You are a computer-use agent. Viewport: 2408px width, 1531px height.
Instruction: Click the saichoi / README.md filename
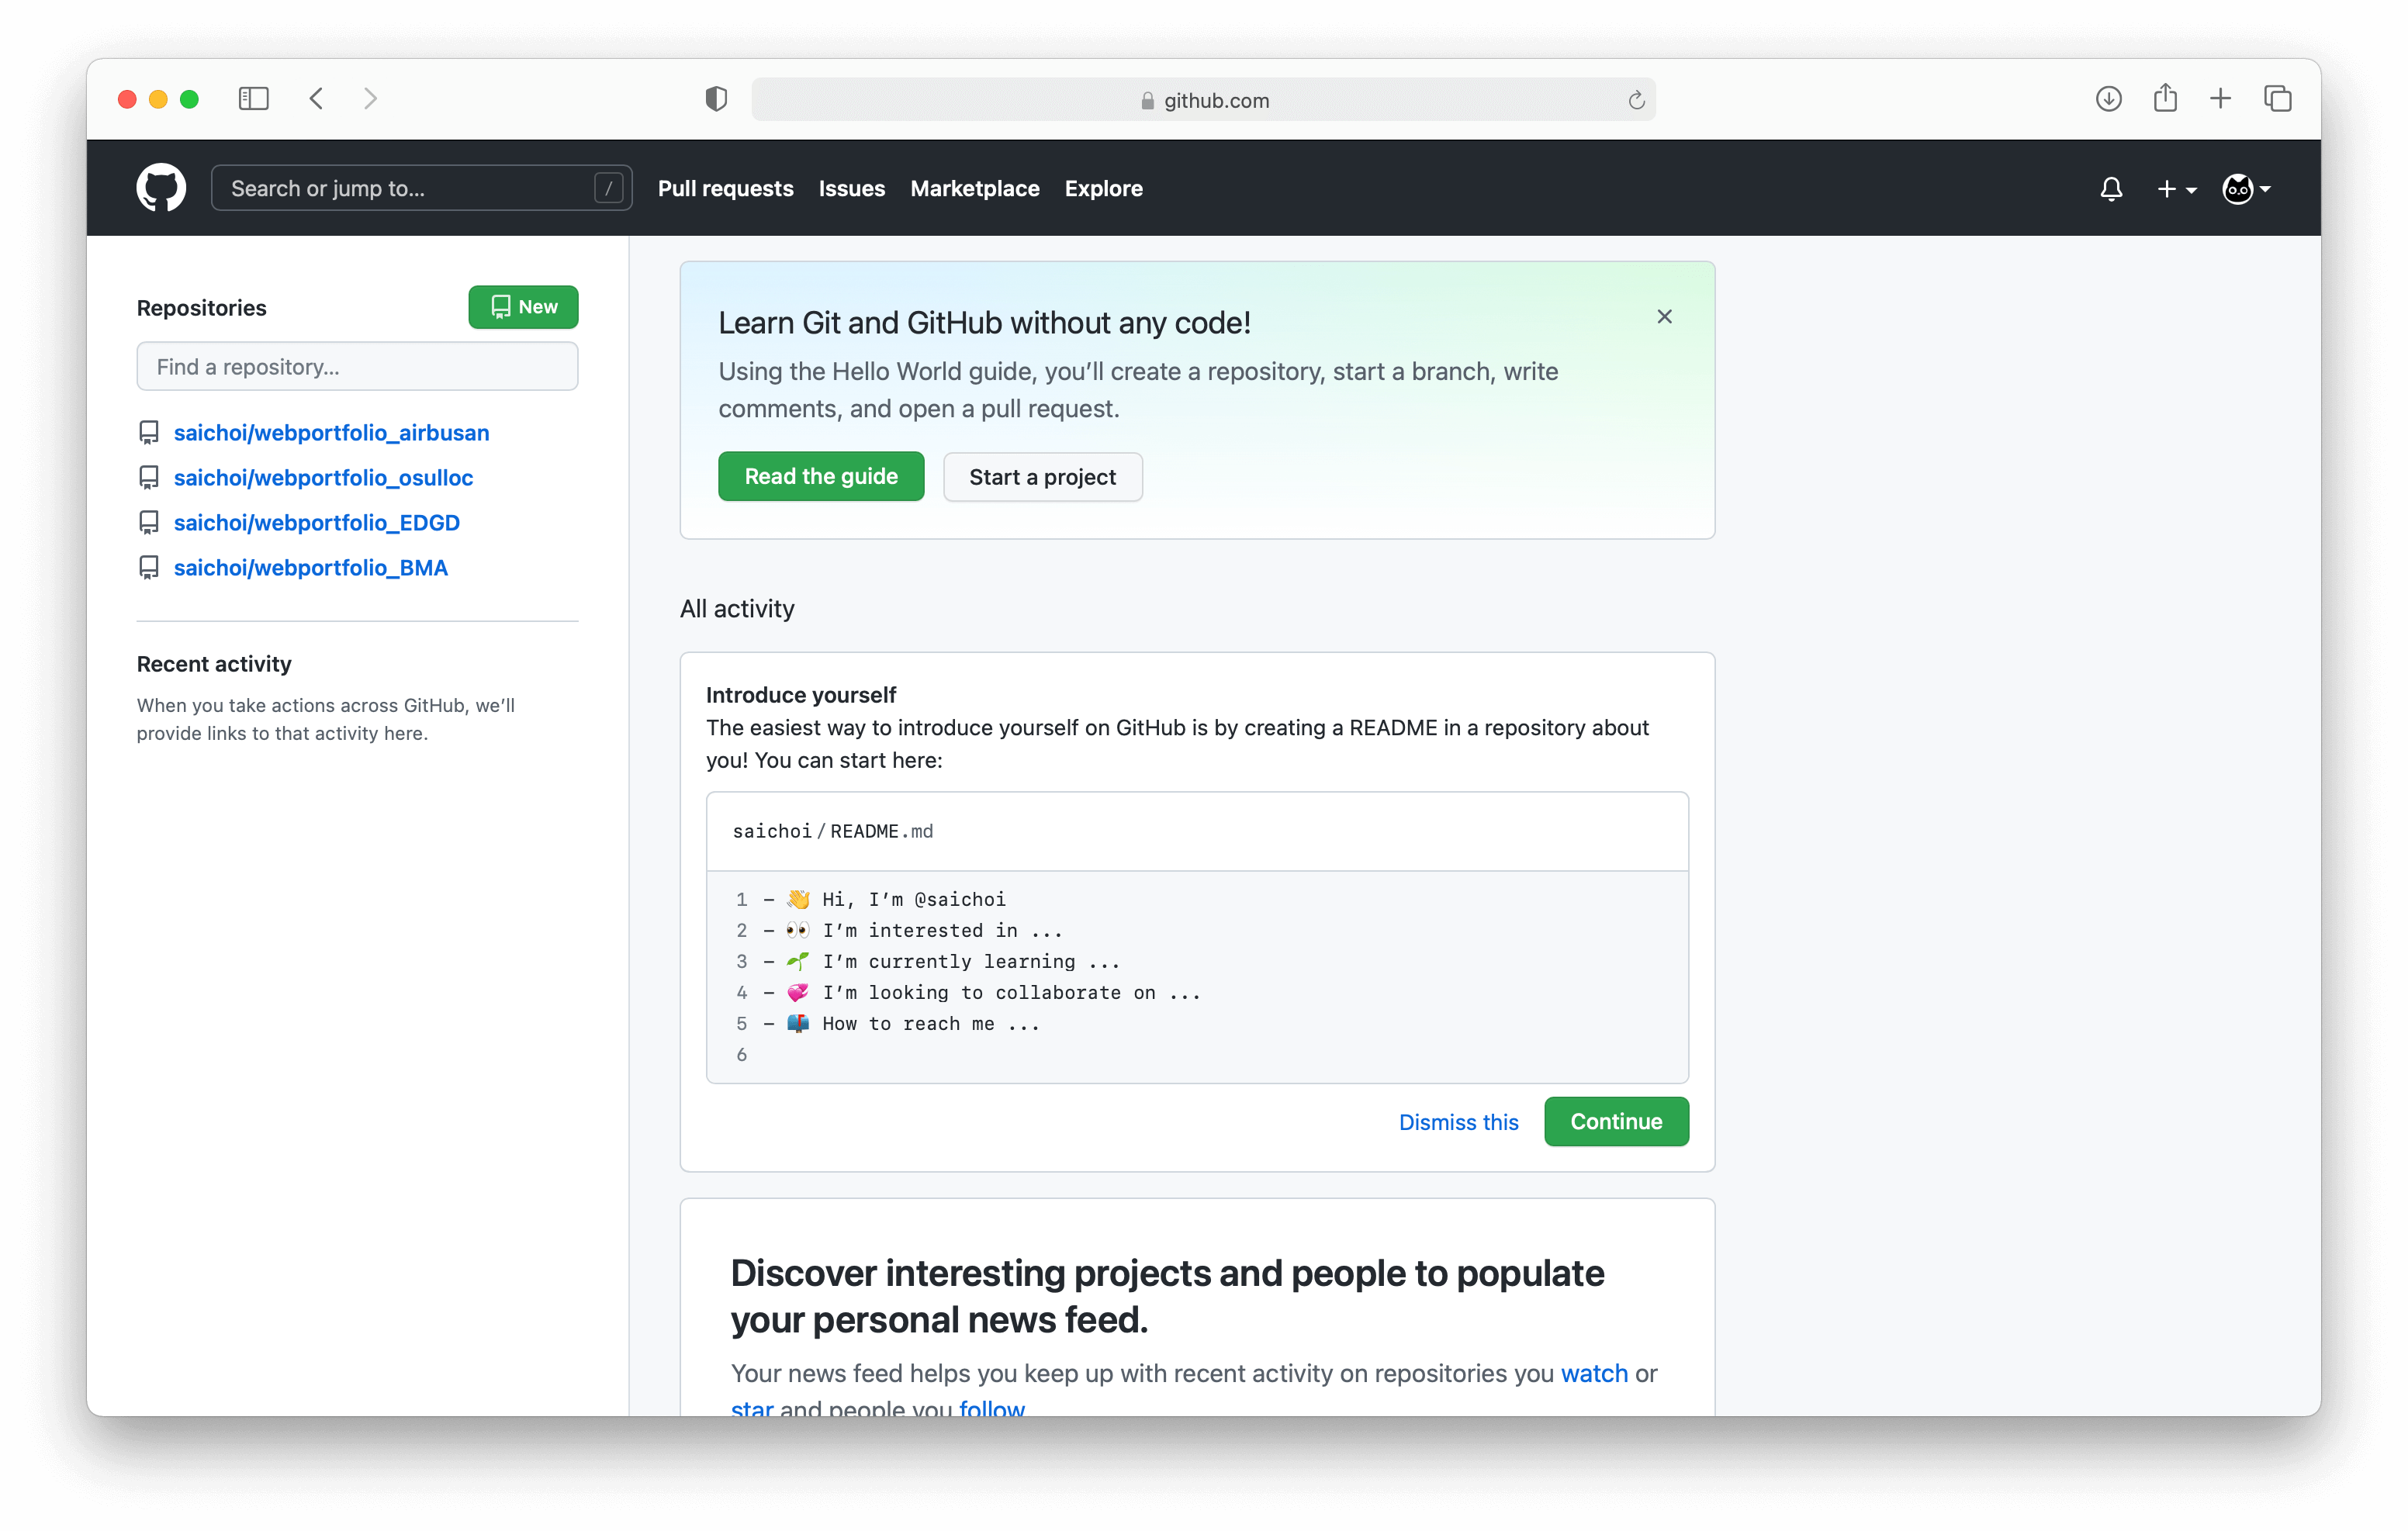(833, 832)
